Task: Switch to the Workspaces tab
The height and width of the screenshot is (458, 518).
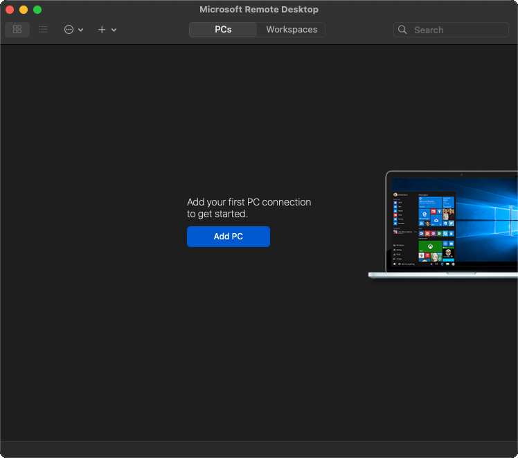Action: [292, 30]
